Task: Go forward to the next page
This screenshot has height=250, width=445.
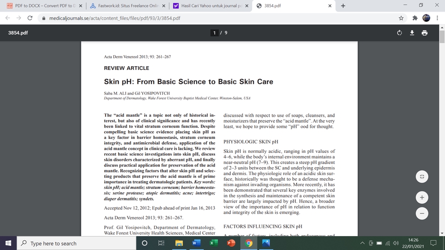Action: tap(19, 18)
